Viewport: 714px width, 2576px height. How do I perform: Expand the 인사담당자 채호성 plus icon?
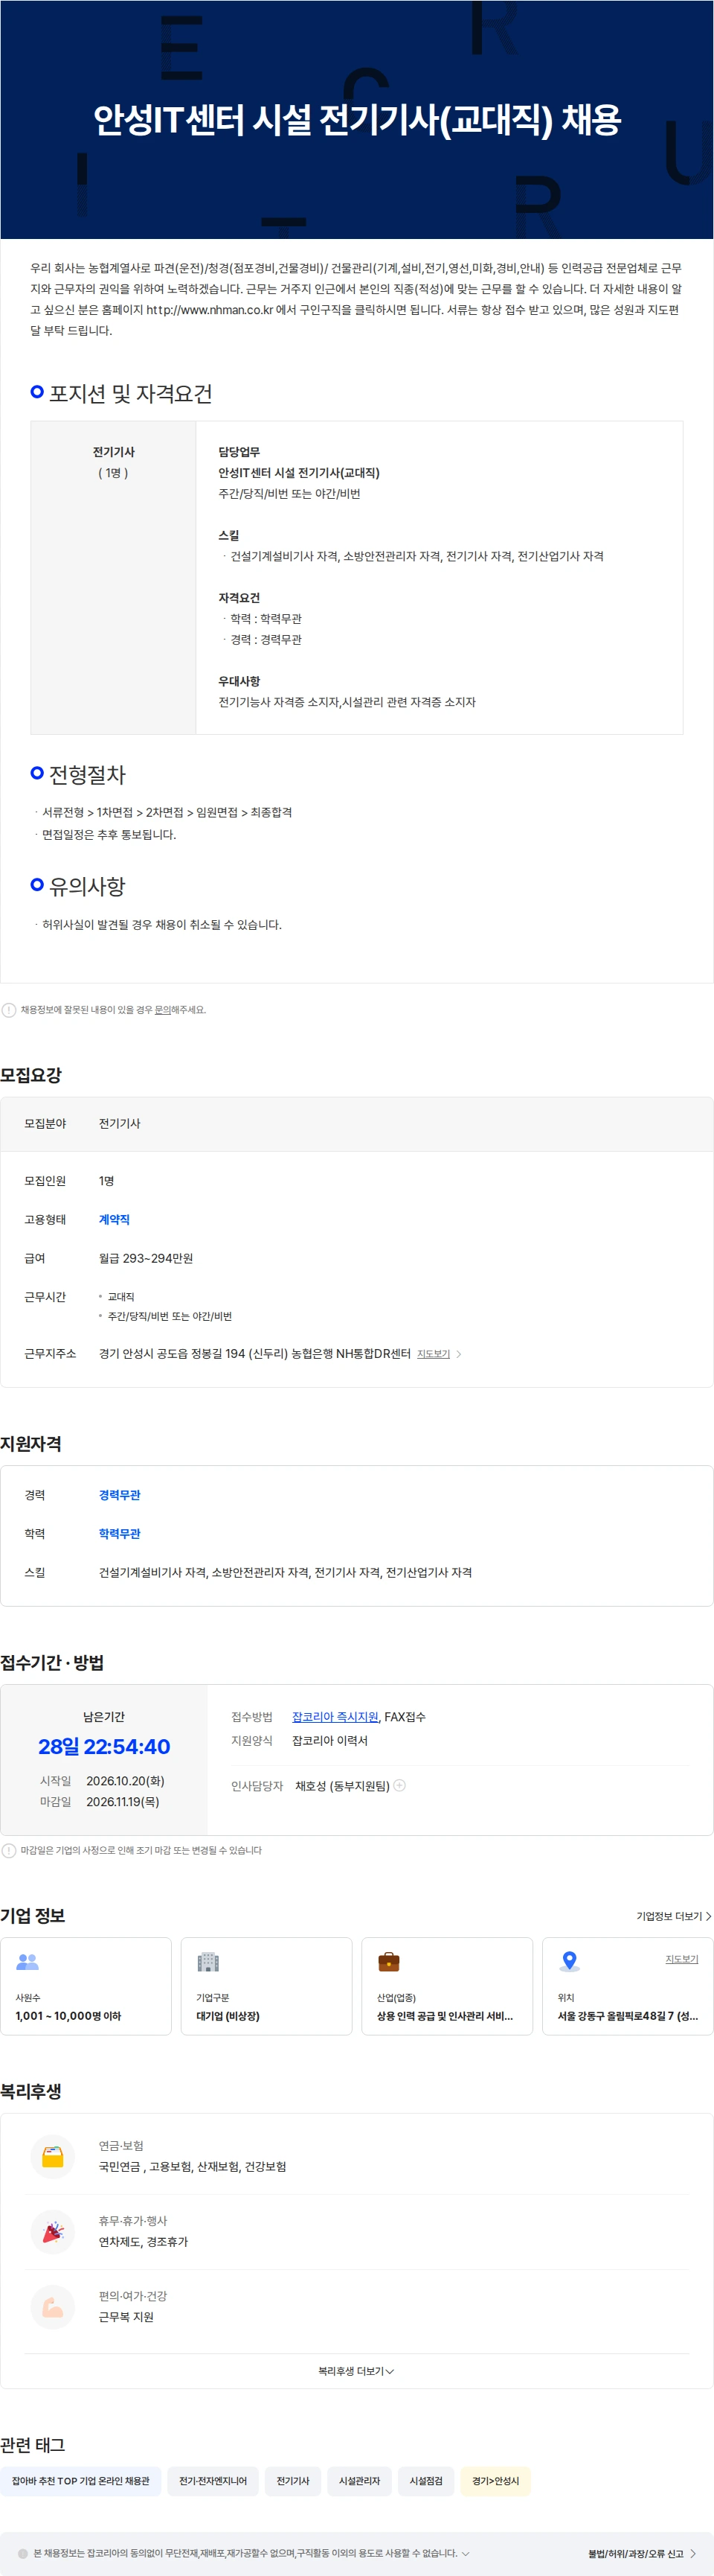click(x=399, y=1785)
